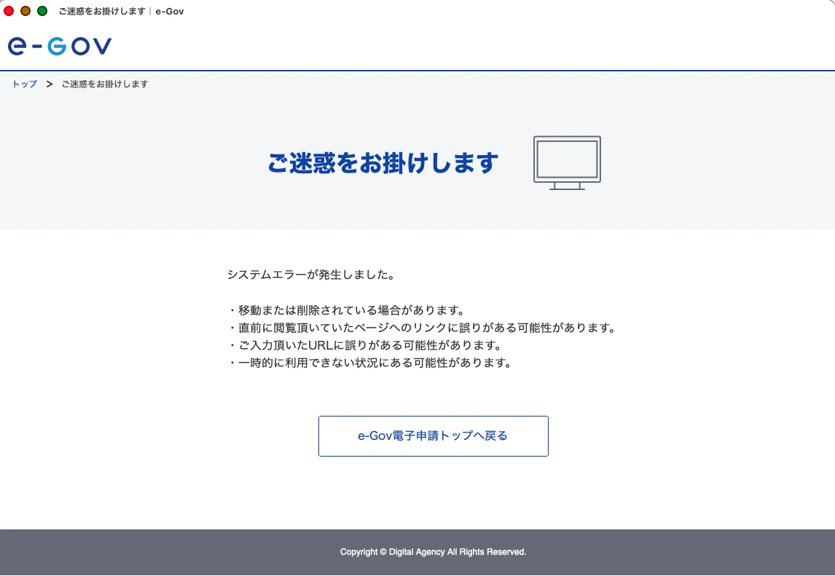The image size is (835, 576).
Task: Click the システムエラーが発生しました。 message
Action: (x=311, y=275)
